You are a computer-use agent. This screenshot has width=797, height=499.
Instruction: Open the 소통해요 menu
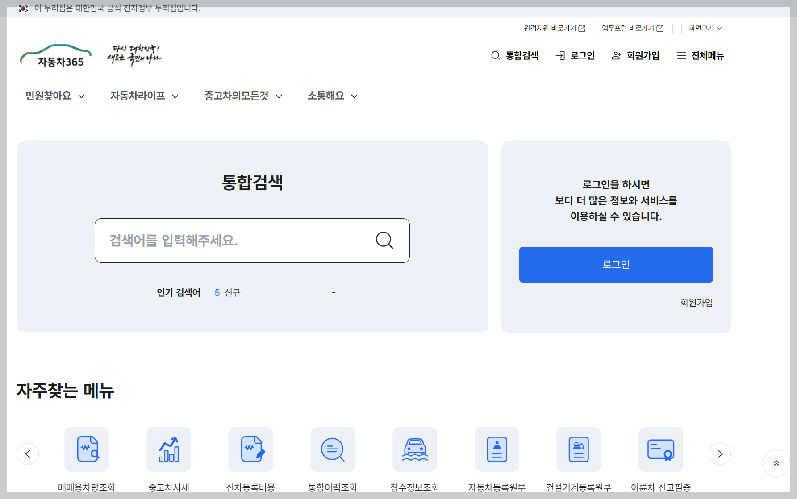click(325, 96)
